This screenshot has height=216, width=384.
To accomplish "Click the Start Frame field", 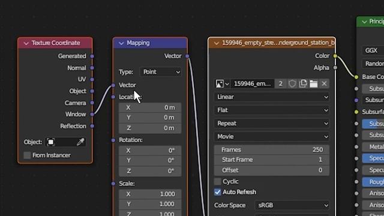I will click(x=272, y=160).
